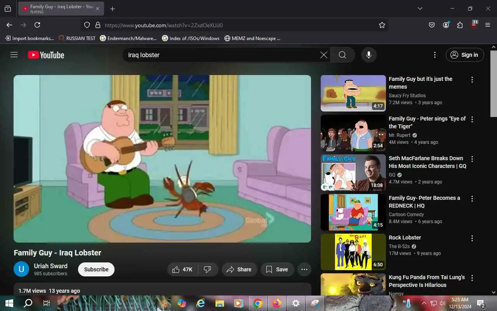Click the page vertical scrollbar
Viewport: 497px width, 311px height.
click(494, 84)
